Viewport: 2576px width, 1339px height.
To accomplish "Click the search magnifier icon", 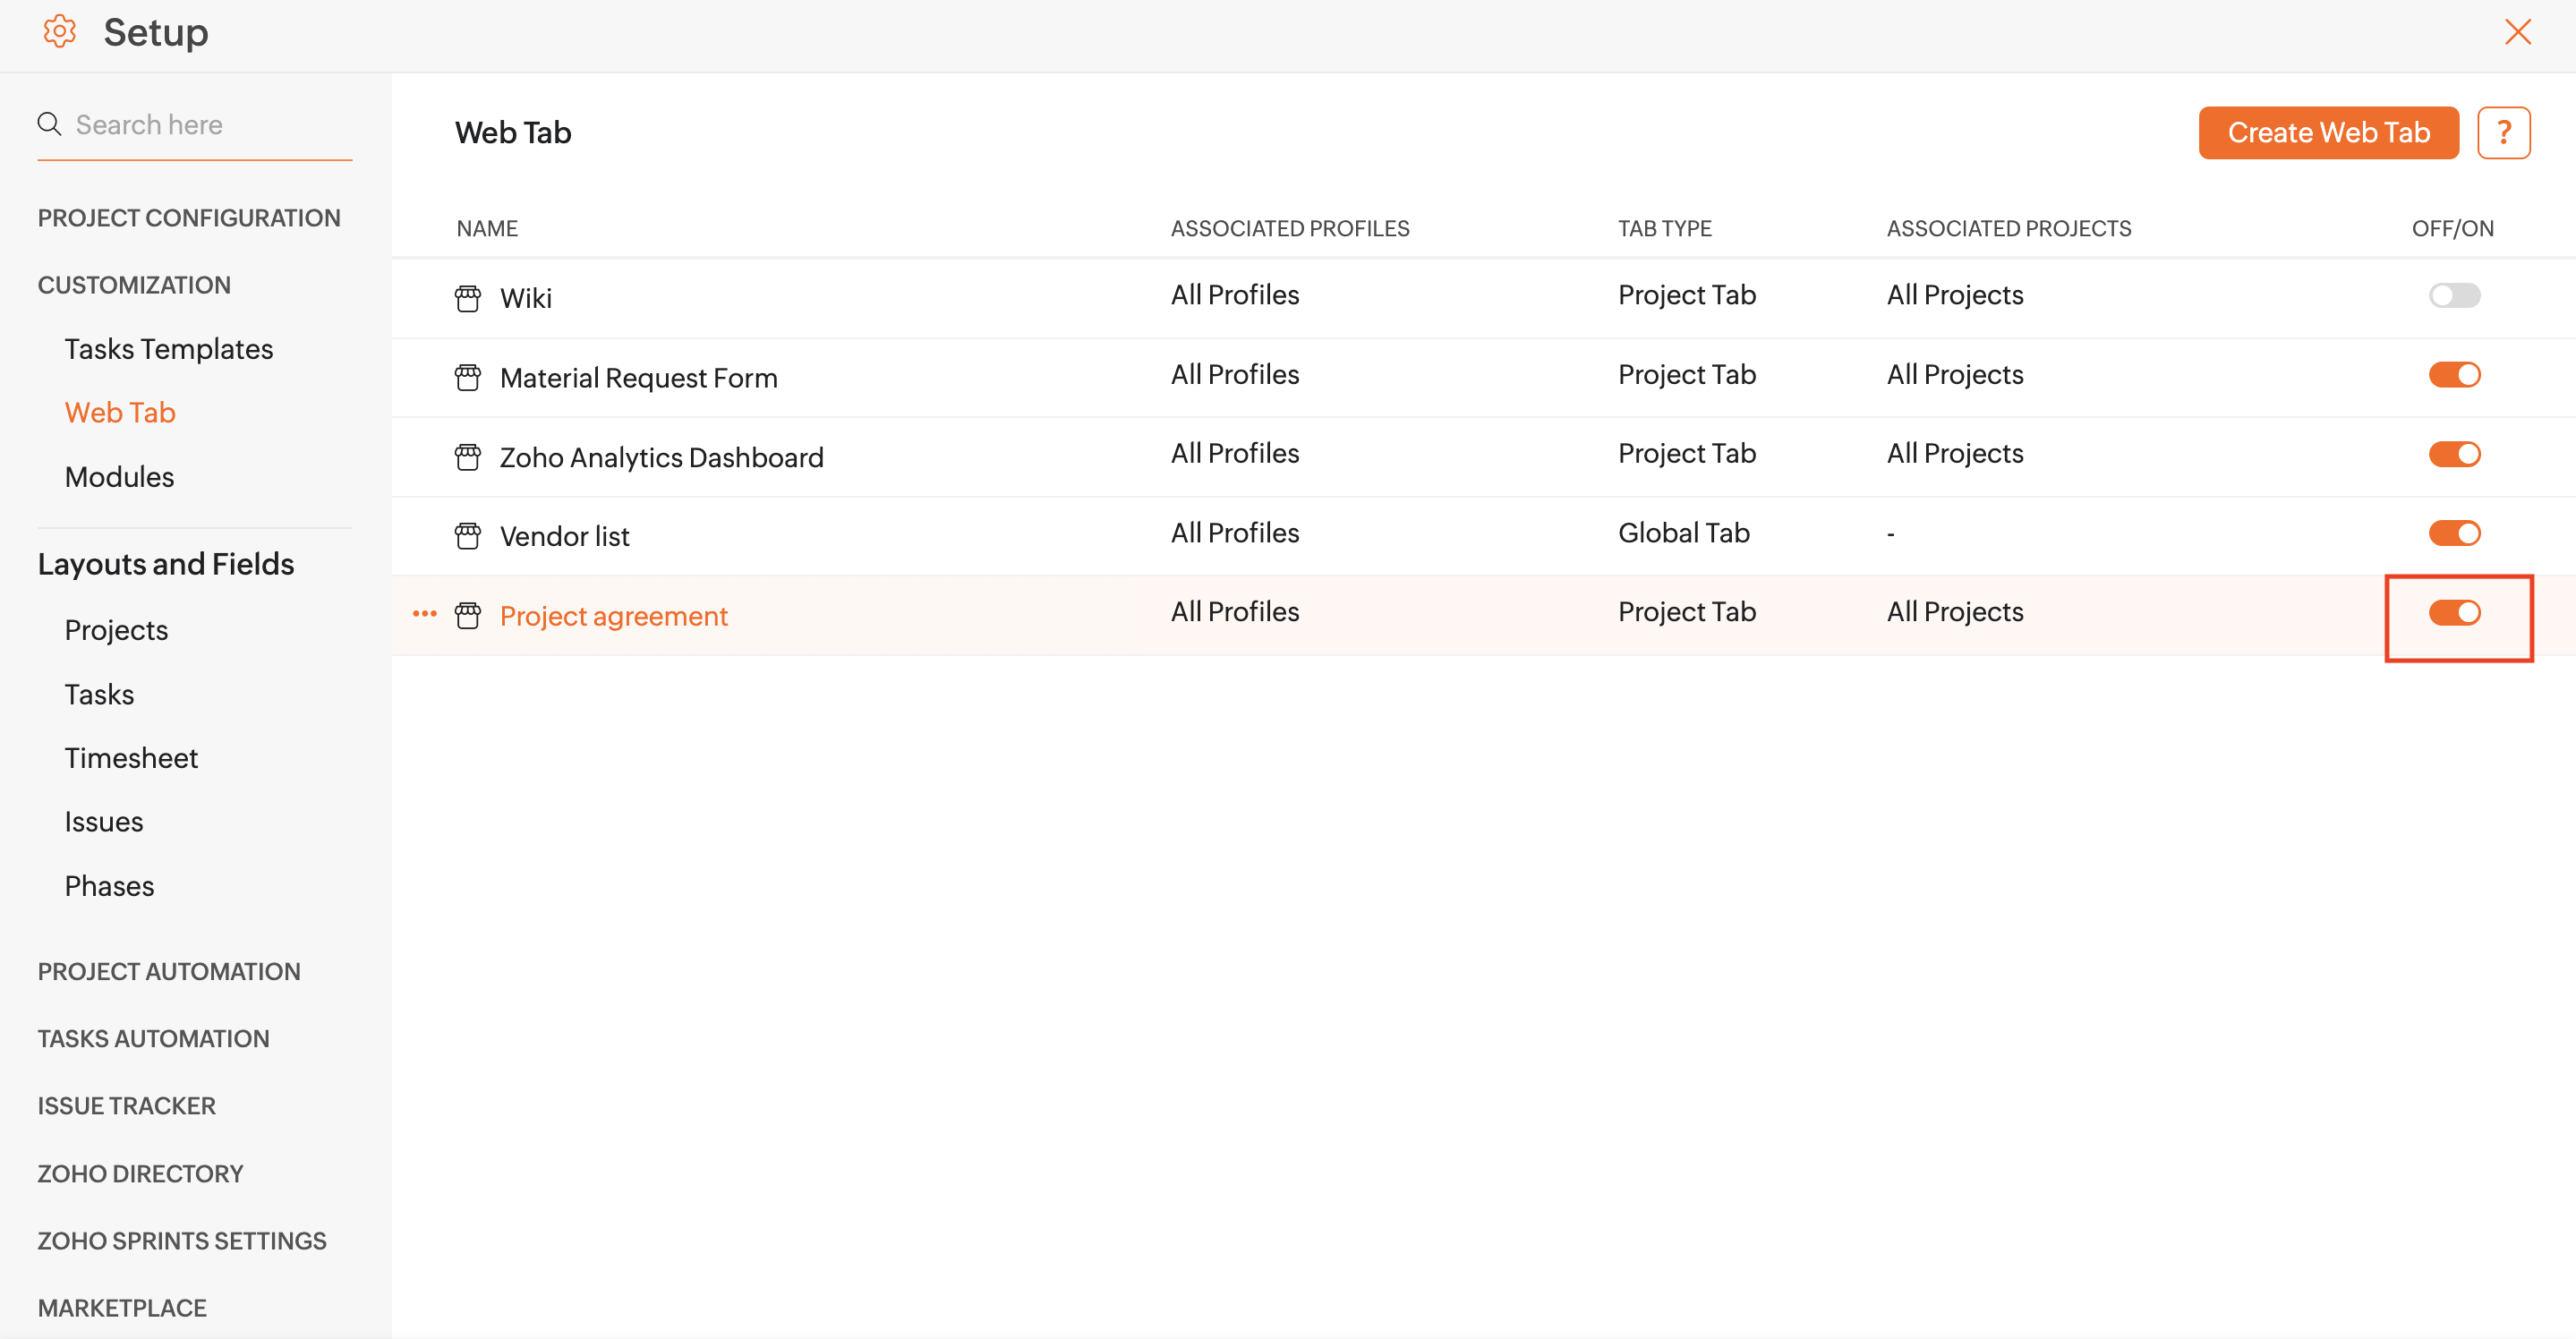I will pyautogui.click(x=49, y=124).
